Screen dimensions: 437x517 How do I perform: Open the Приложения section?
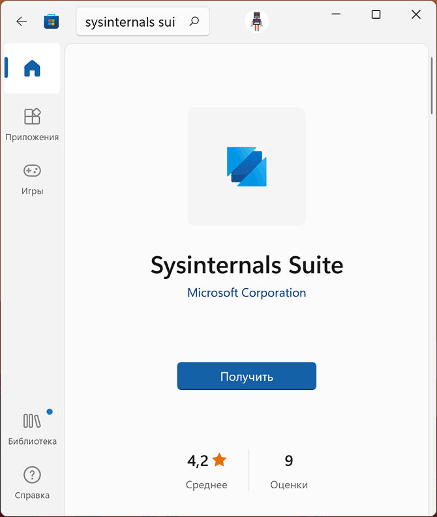coord(32,125)
